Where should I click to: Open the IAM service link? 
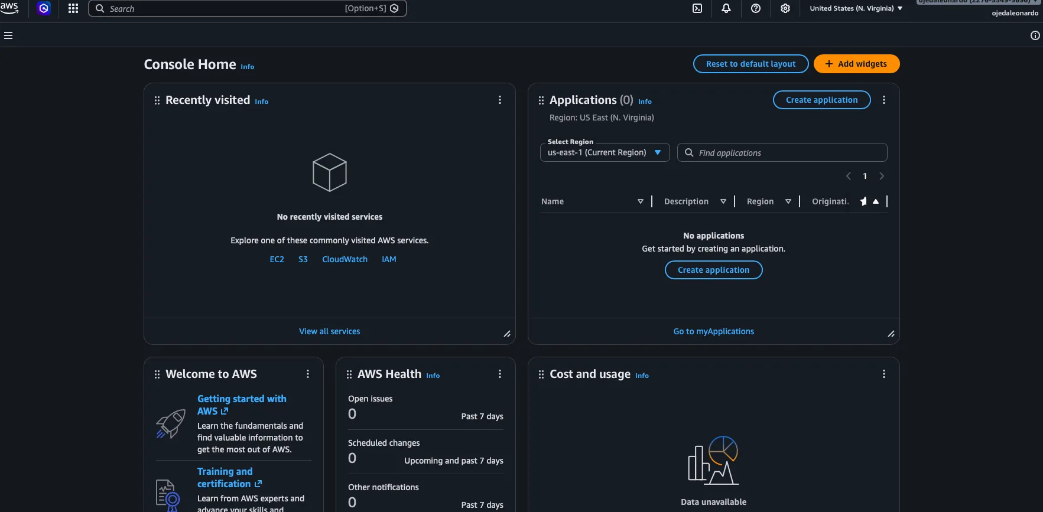389,259
